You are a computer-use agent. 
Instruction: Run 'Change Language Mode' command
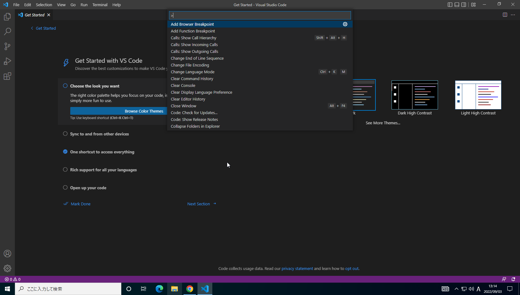click(260, 72)
